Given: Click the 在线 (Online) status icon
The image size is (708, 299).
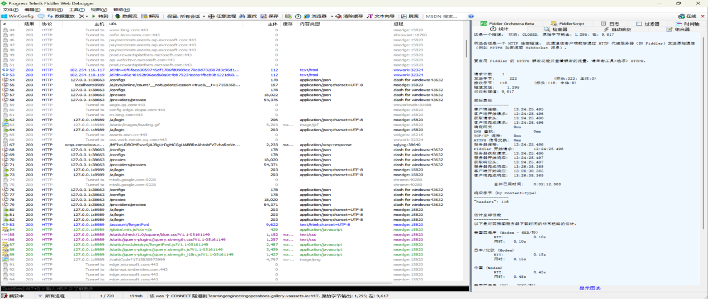Looking at the screenshot, I should click(687, 16).
